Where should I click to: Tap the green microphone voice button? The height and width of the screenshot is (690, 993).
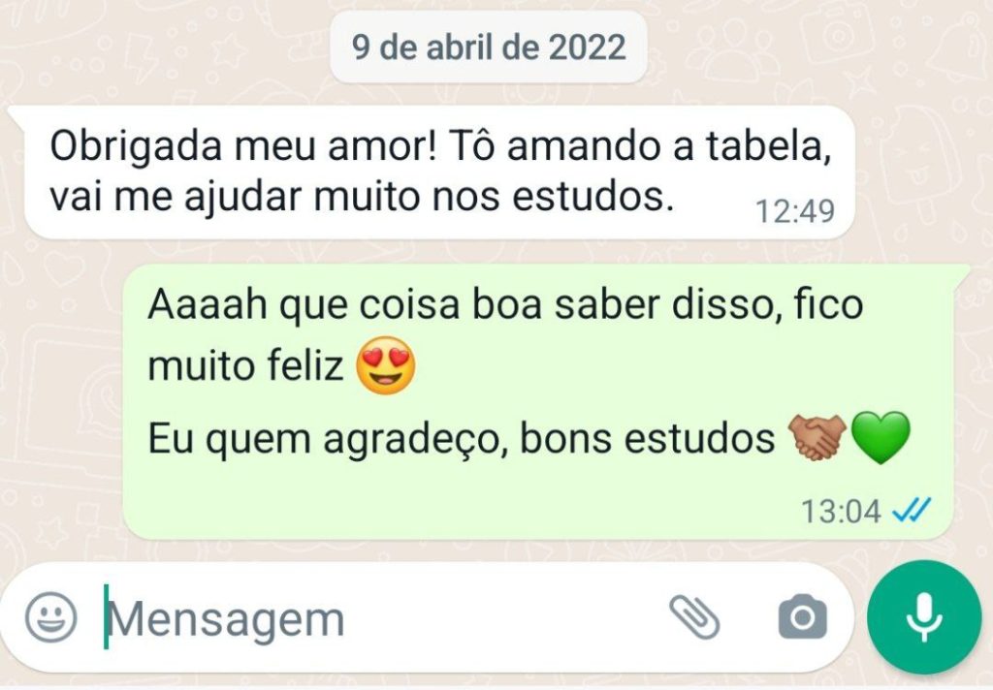924,617
